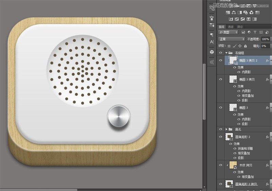Hide the 音孔 group
272x191 pixels.
pos(220,129)
